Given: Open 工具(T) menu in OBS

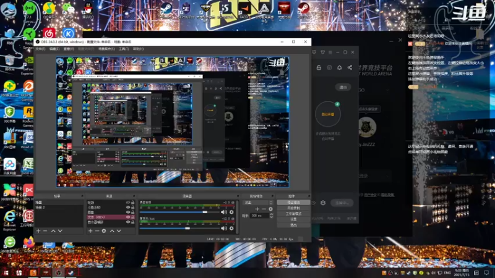Looking at the screenshot, I should [124, 49].
